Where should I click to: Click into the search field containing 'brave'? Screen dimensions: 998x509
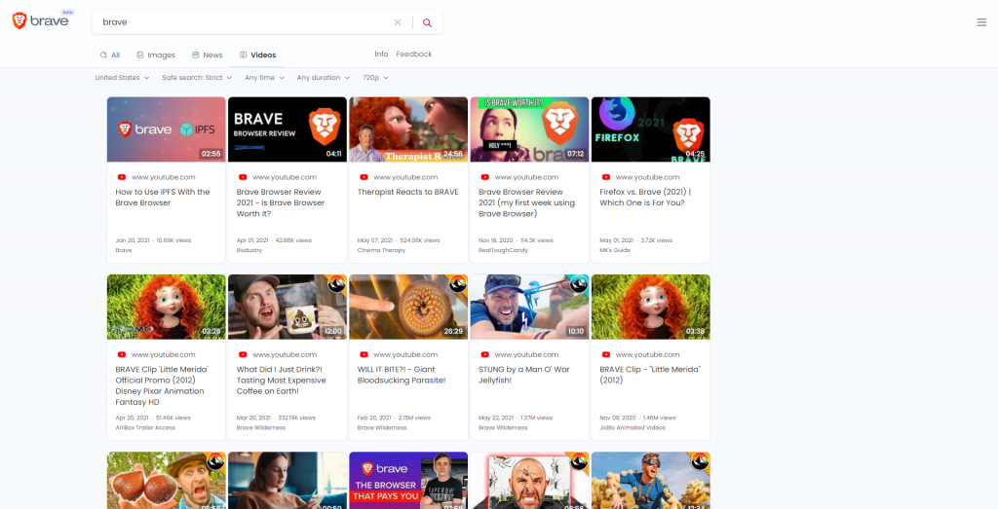(244, 22)
